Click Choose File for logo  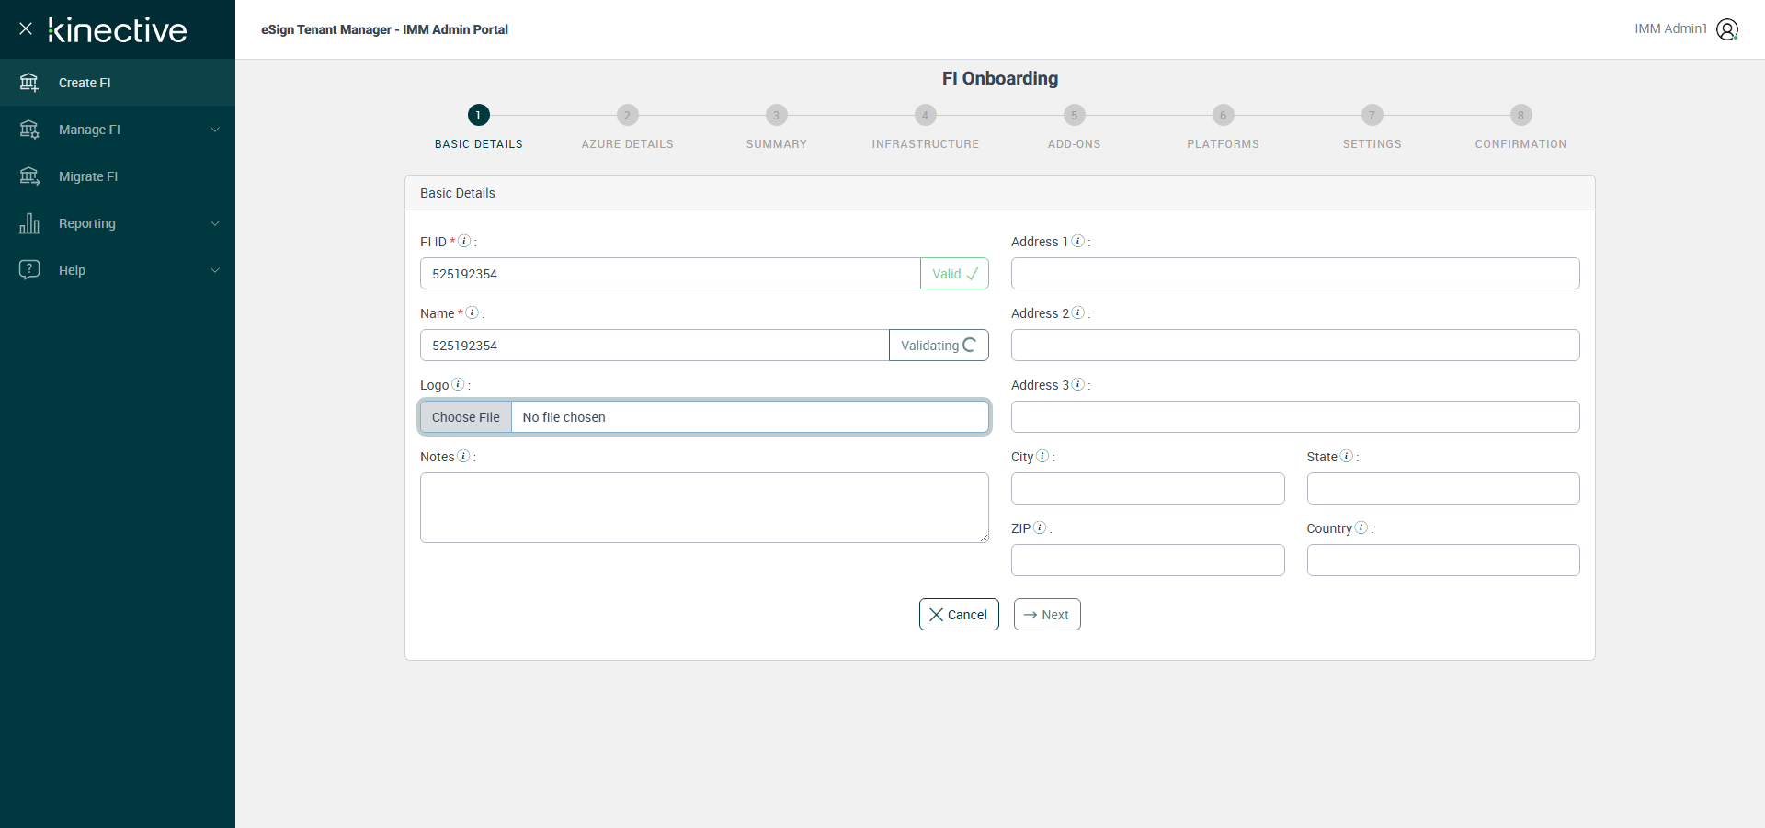(466, 417)
